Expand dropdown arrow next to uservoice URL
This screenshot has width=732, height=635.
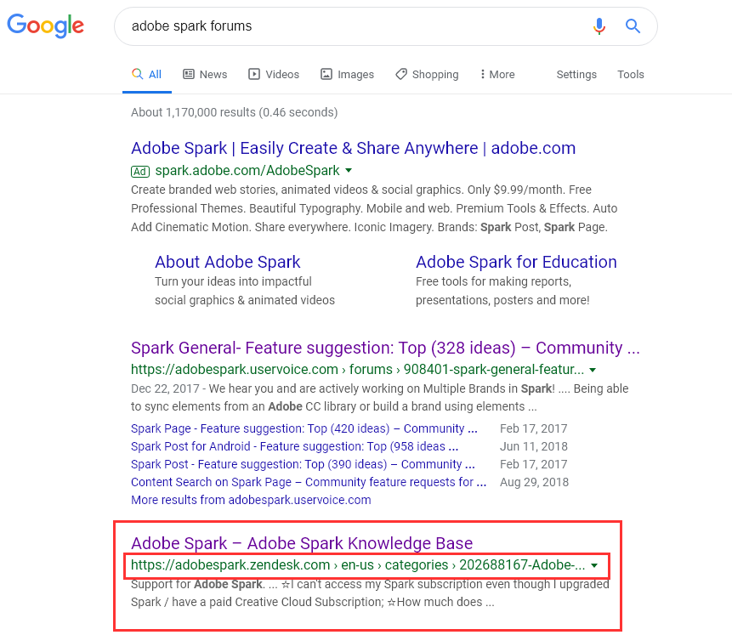click(593, 370)
